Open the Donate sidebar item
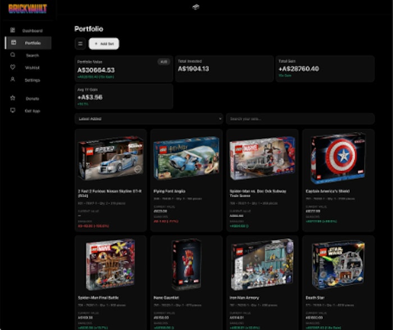The width and height of the screenshot is (393, 330). click(28, 98)
